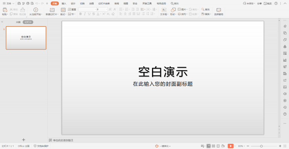Toggle Italic formatting
The width and height of the screenshot is (289, 149).
[85, 14]
